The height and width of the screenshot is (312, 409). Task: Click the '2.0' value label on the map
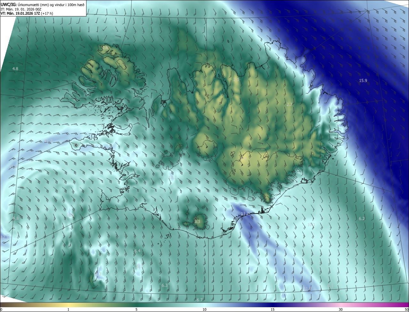click(236, 80)
